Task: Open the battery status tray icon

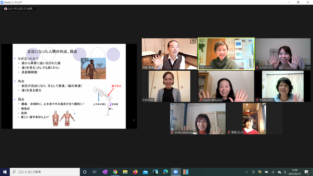Action: (266, 172)
